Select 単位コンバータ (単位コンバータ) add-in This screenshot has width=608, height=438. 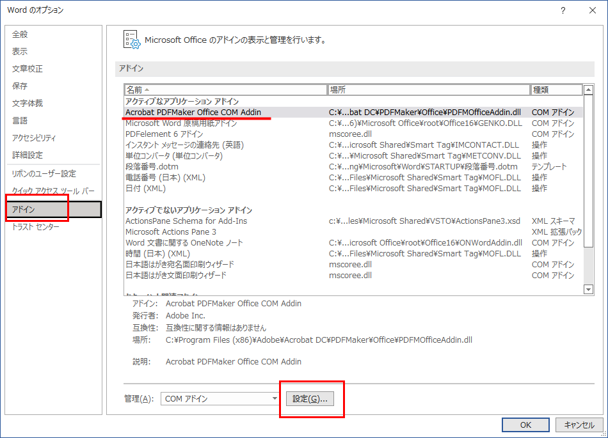[353, 155]
